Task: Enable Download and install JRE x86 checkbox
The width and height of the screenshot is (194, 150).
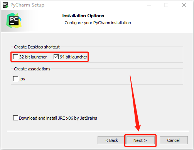Action: click(15, 118)
